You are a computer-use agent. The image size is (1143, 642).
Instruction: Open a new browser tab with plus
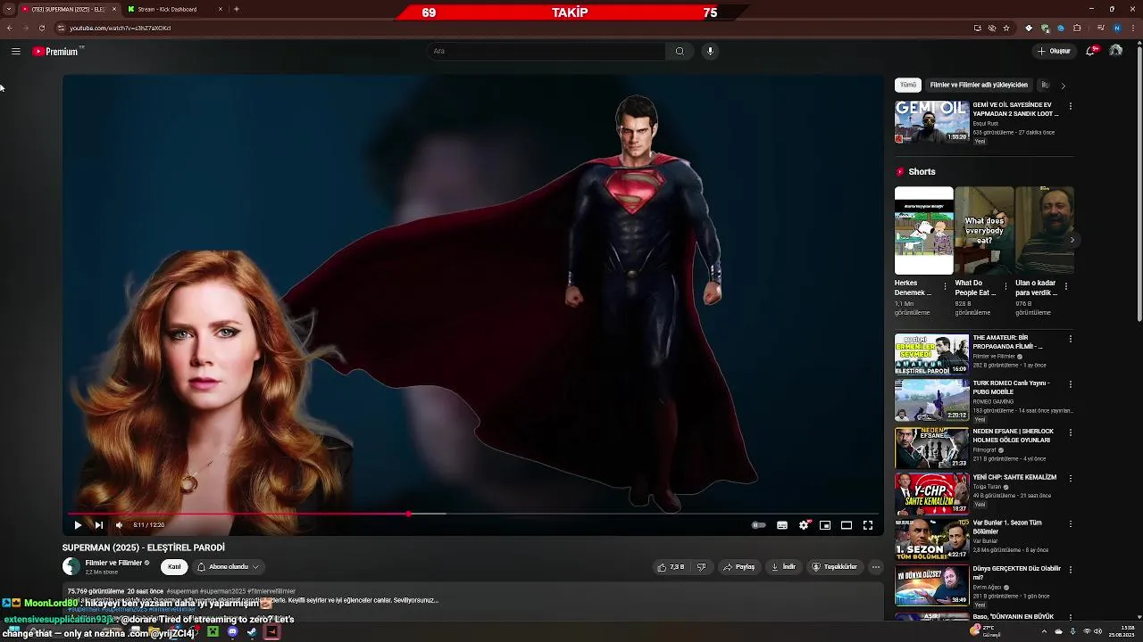237,9
